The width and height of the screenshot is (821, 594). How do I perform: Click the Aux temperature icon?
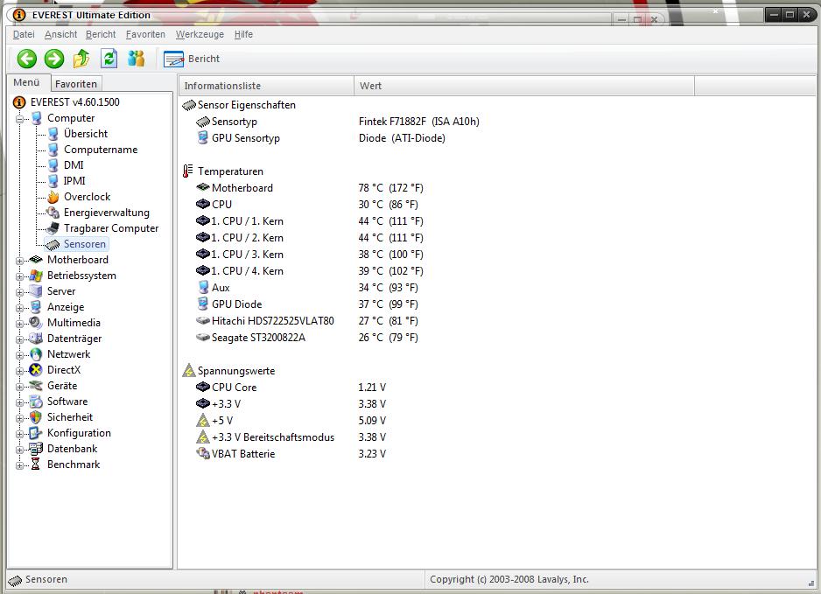point(203,287)
